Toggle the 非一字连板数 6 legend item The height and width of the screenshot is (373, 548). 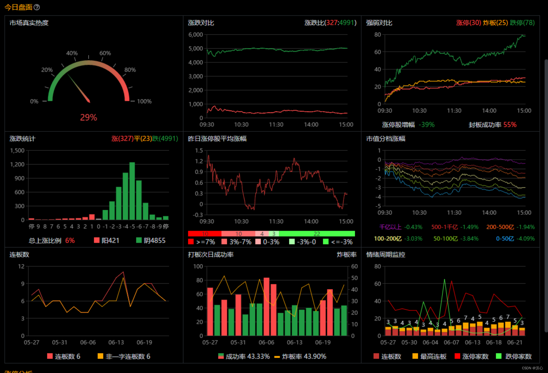coord(124,356)
